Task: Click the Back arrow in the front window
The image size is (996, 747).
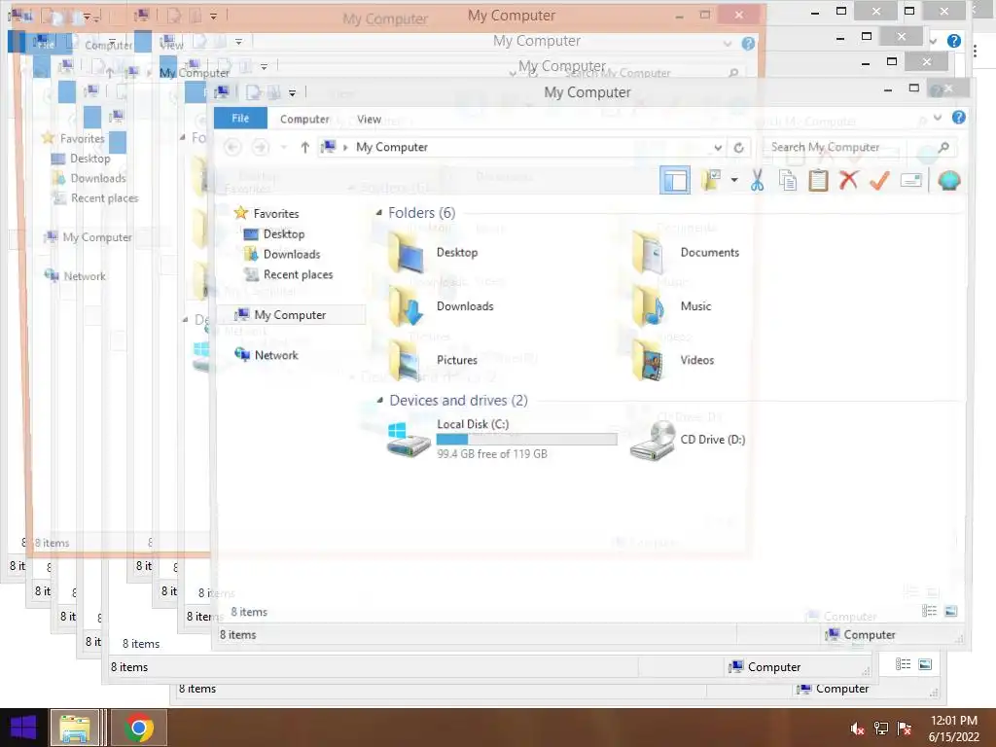Action: click(233, 148)
